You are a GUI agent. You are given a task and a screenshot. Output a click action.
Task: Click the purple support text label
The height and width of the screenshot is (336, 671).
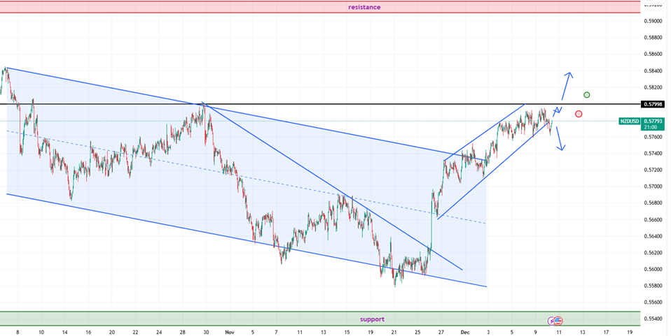click(372, 319)
